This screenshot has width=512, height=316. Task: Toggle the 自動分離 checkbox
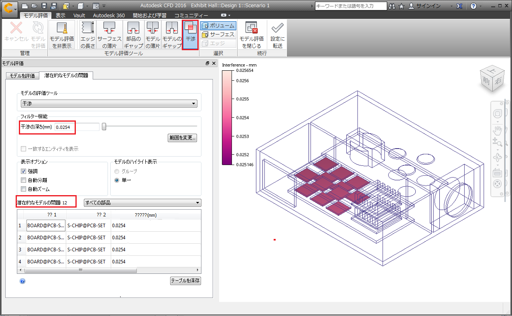click(24, 180)
